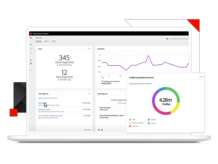The image size is (218, 164).
Task: Open options menu on Active Segments card
Action: click(x=89, y=49)
